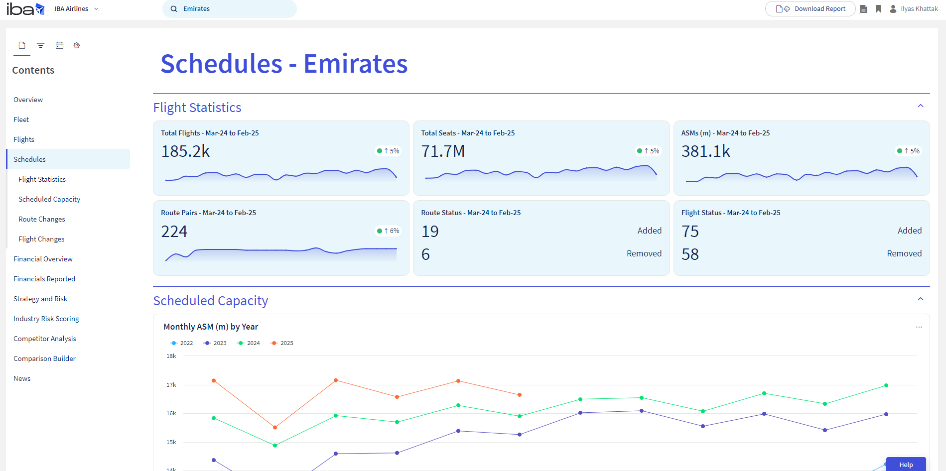
Task: Click Flight Status added count 75
Action: click(690, 232)
